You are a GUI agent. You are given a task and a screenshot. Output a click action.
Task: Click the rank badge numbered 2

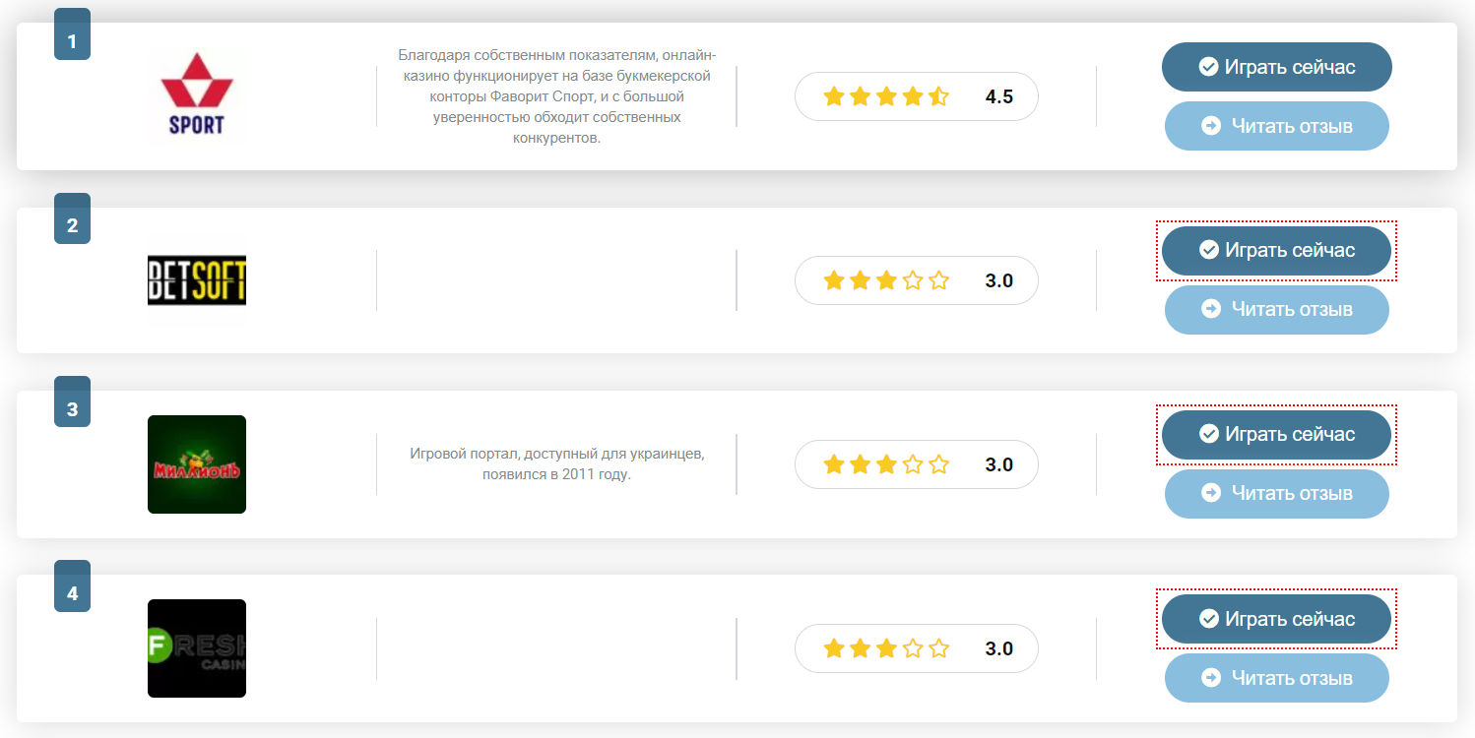(72, 218)
